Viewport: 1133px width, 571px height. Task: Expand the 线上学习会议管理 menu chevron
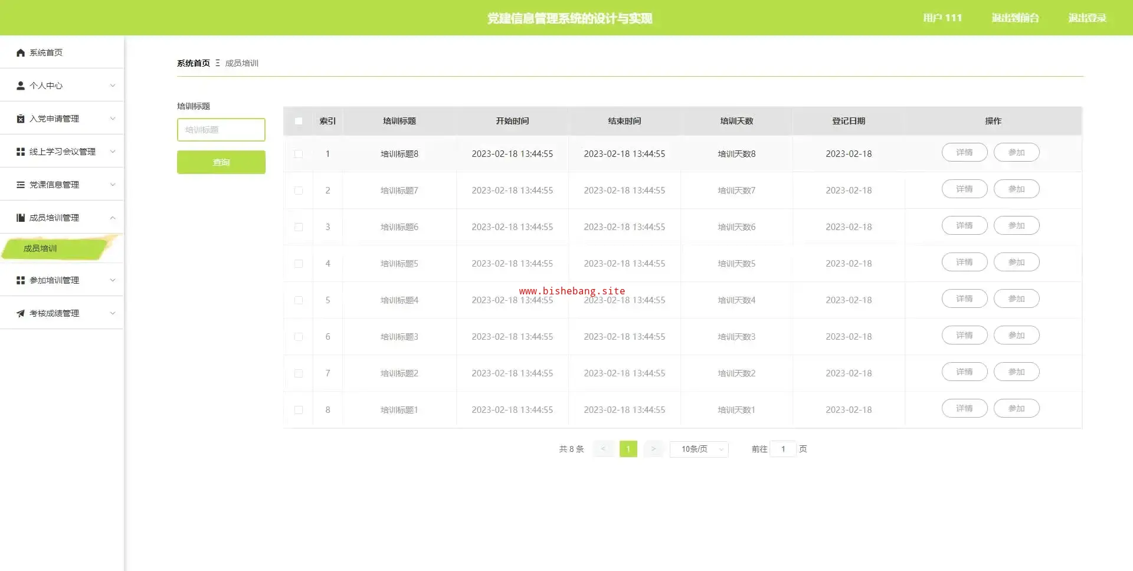(113, 152)
